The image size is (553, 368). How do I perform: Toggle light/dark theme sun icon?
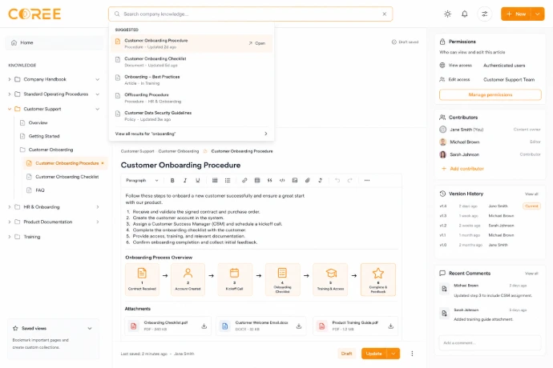(x=447, y=14)
